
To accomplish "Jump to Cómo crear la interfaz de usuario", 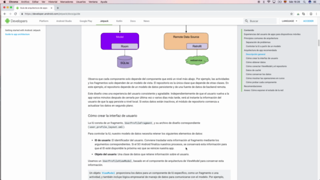I will [x=262, y=58].
